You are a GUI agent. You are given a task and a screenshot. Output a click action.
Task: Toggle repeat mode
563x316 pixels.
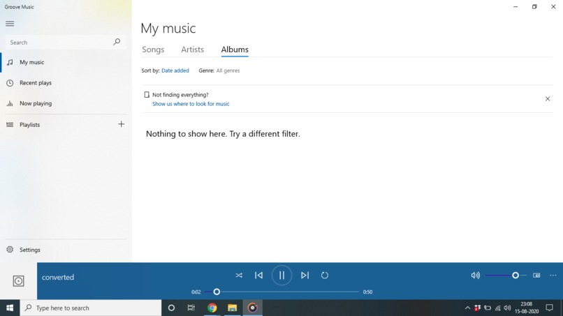pyautogui.click(x=325, y=276)
